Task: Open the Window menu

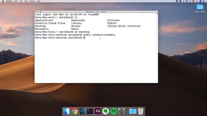Action: pyautogui.click(x=32, y=1)
